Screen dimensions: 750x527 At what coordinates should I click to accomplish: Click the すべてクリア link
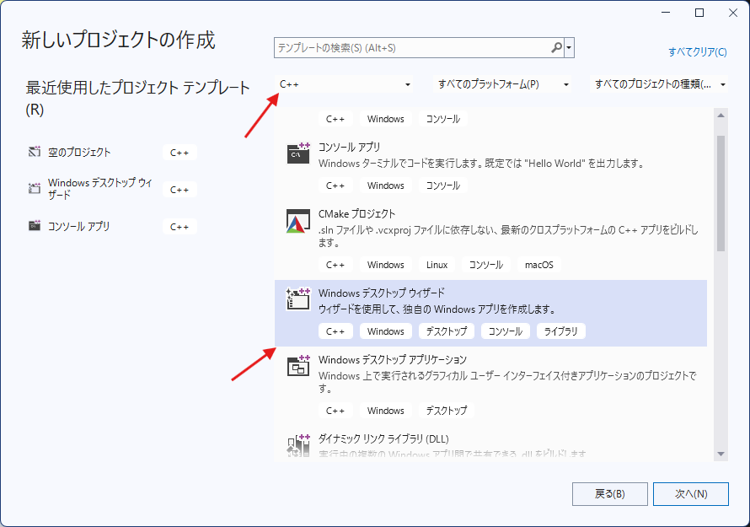698,51
